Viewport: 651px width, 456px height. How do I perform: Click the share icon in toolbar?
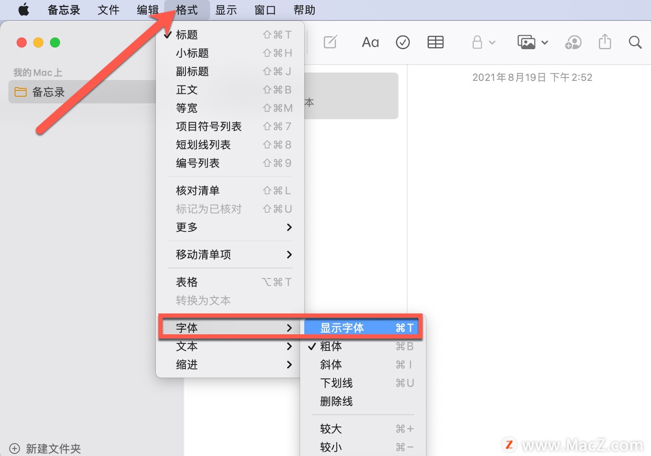pos(605,42)
